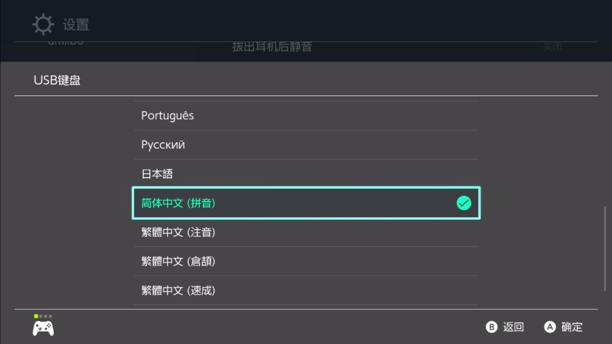Viewport: 612px width, 344px height.
Task: Choose 繁體中文 (注音) from the list
Action: click(x=306, y=232)
